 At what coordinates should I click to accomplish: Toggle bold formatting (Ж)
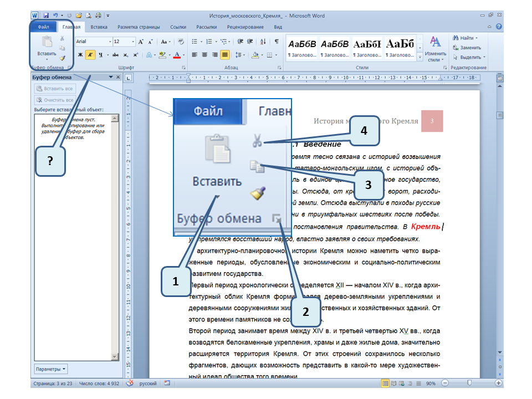pos(80,55)
